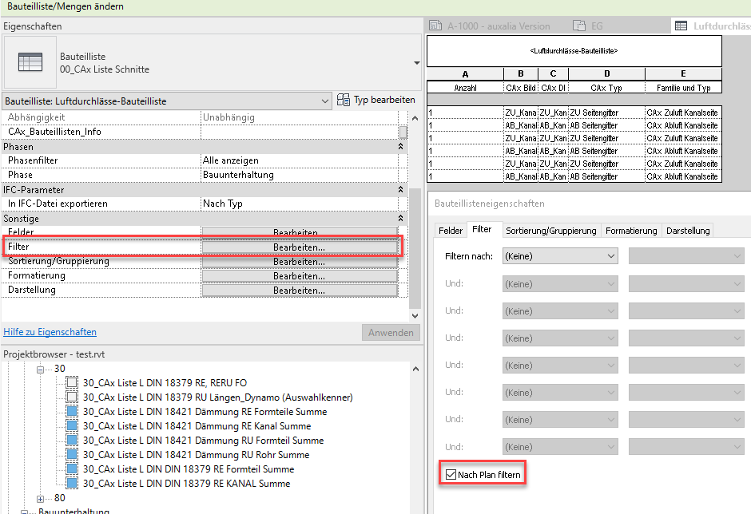Click the Bauteilliste type thumbnail icon
Screen dimensions: 751x514
30,63
